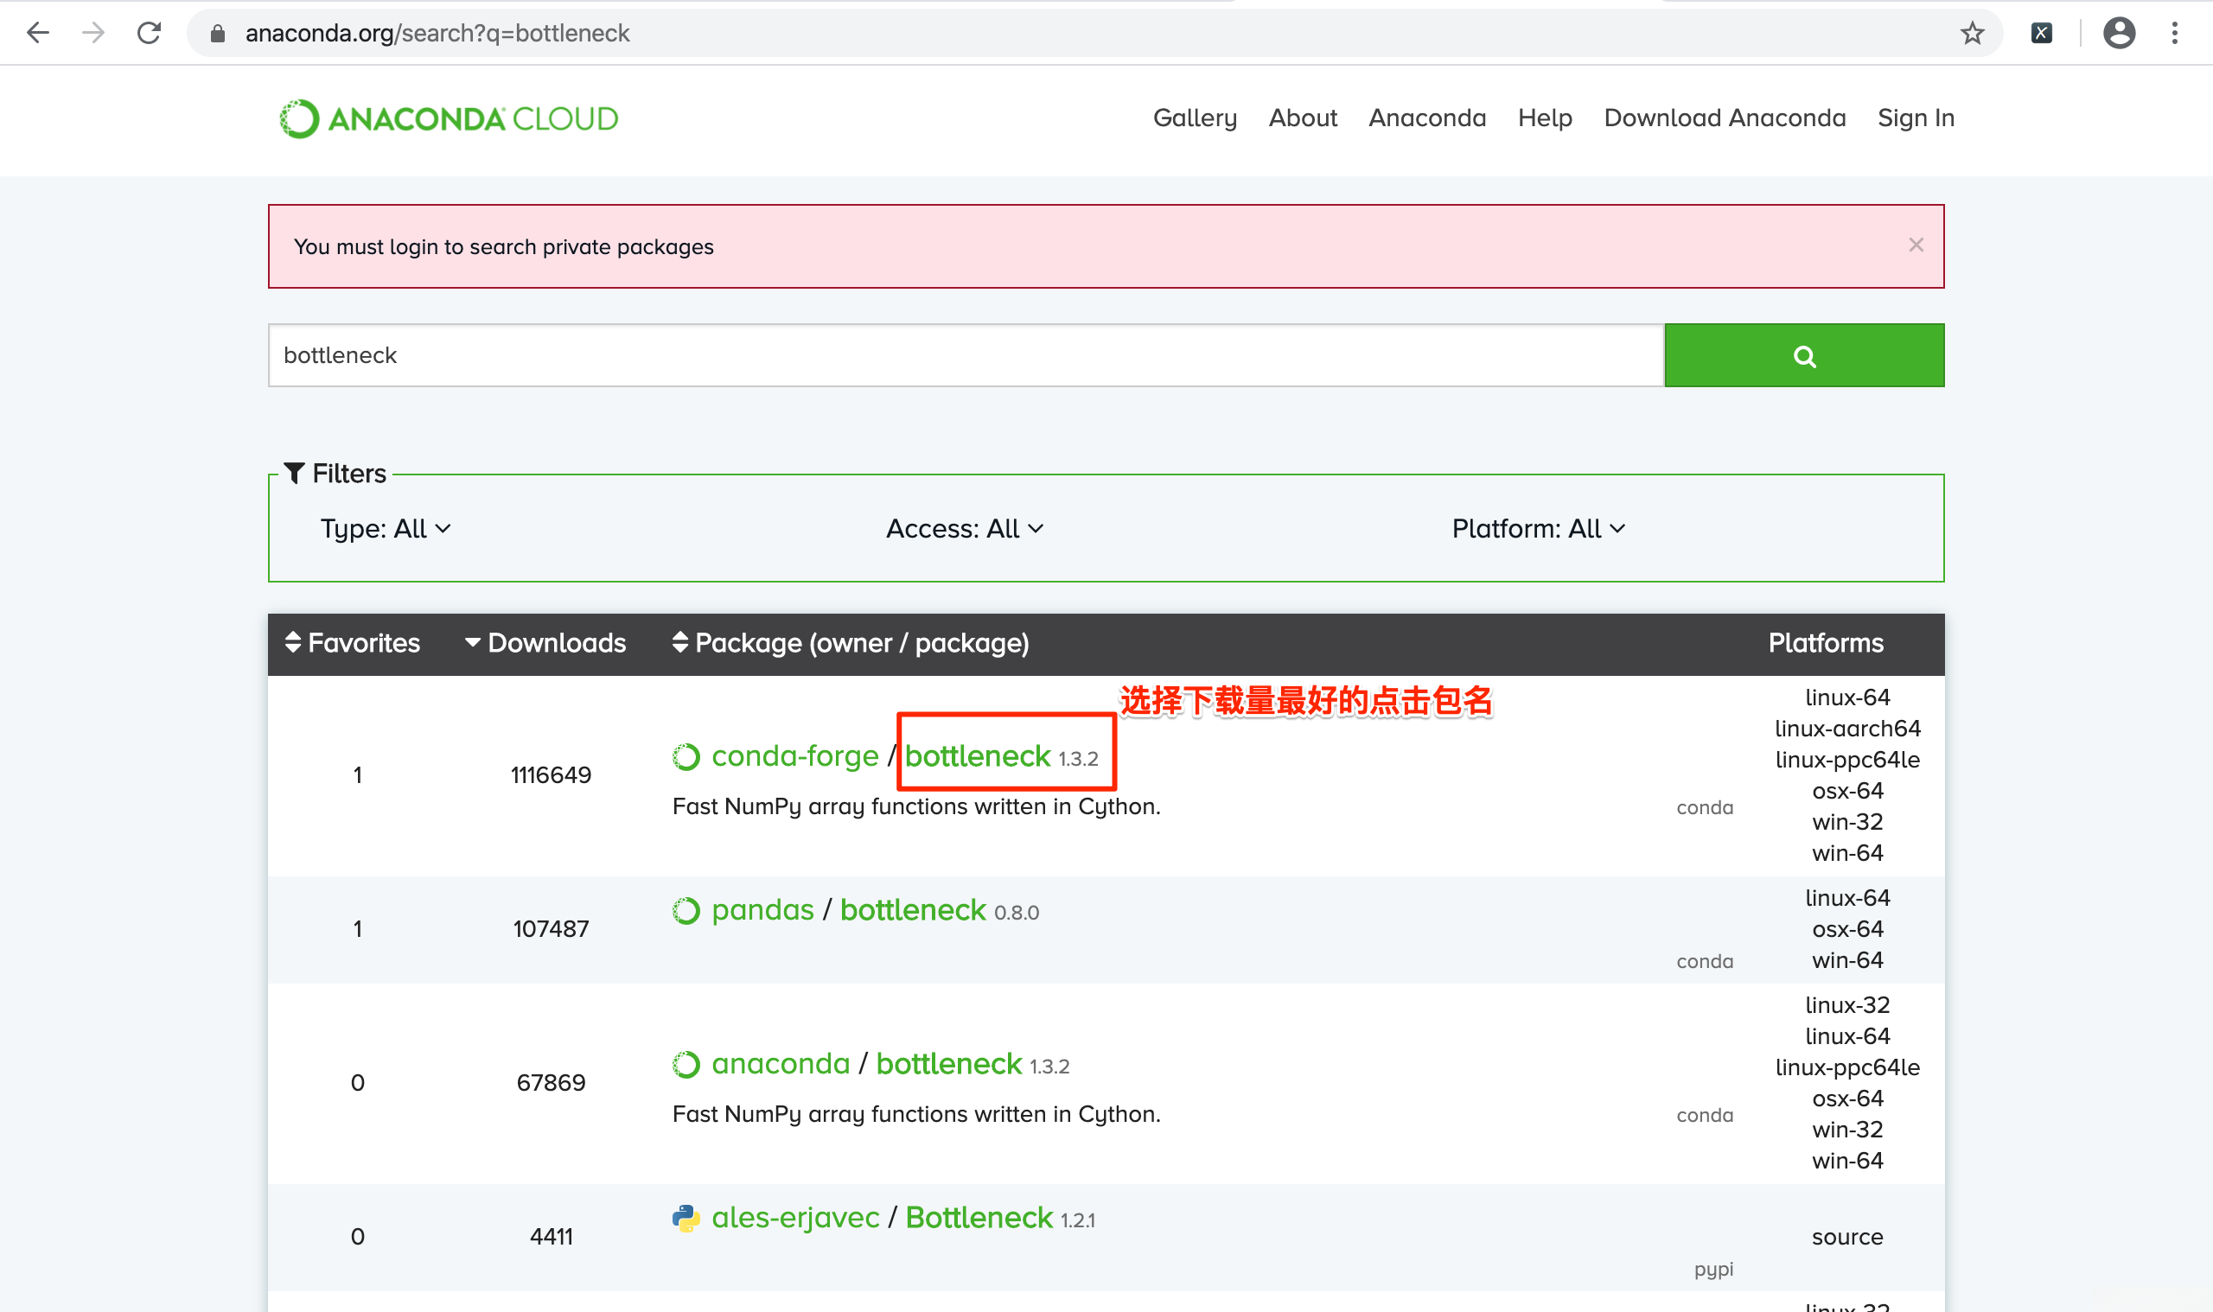
Task: Click the extension icon in toolbar
Action: click(x=2041, y=34)
